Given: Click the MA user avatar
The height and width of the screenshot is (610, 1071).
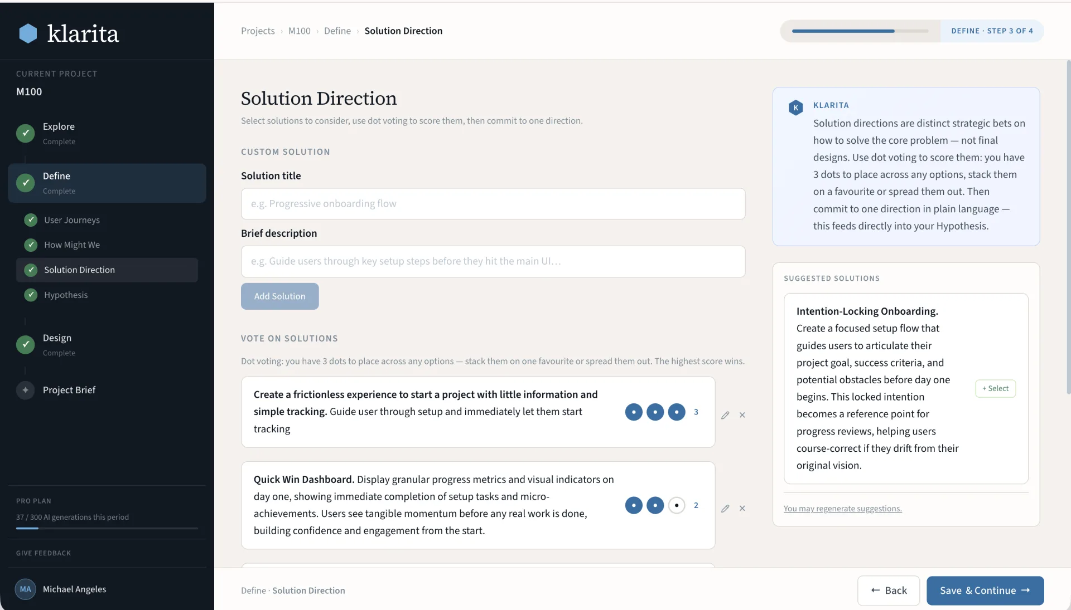Looking at the screenshot, I should tap(26, 589).
